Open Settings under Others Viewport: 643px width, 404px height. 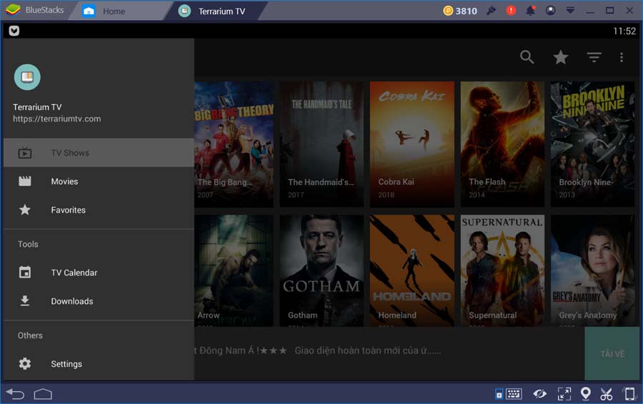coord(99,364)
